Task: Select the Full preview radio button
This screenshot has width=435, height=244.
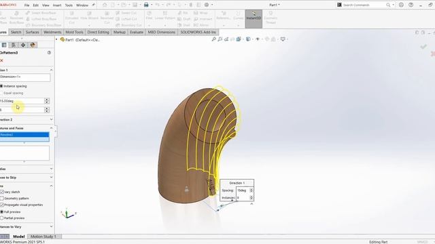Action: [x=1, y=212]
